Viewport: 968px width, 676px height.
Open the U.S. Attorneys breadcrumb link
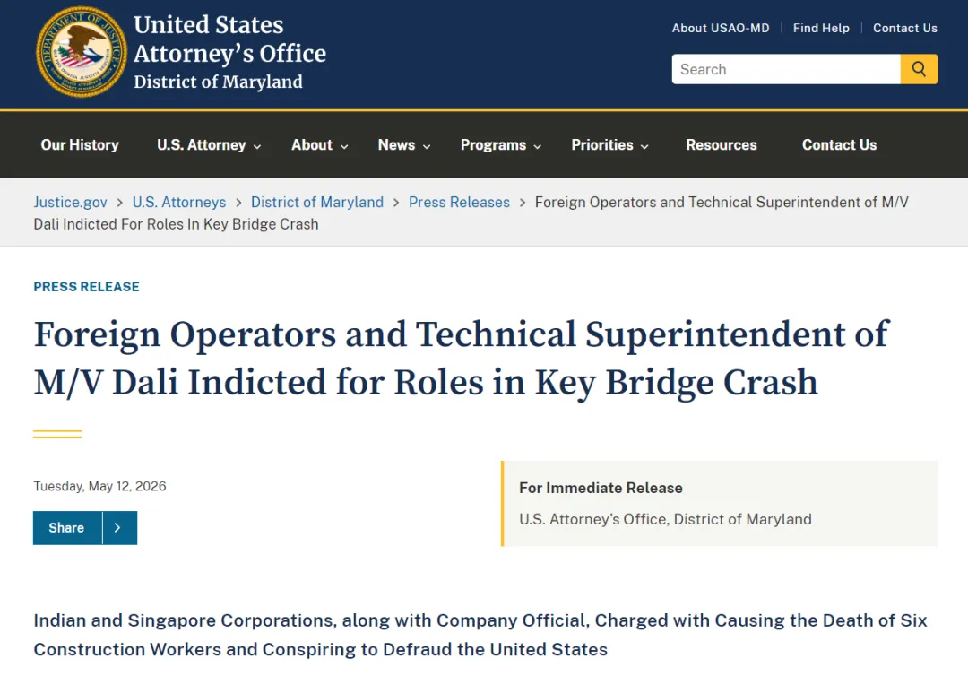click(x=179, y=202)
